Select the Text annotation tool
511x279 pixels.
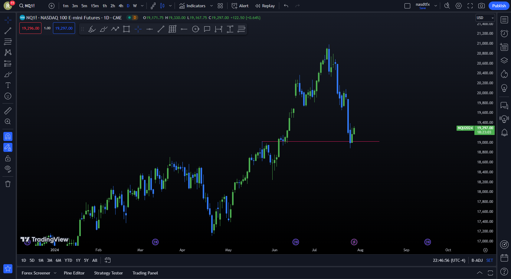8,85
